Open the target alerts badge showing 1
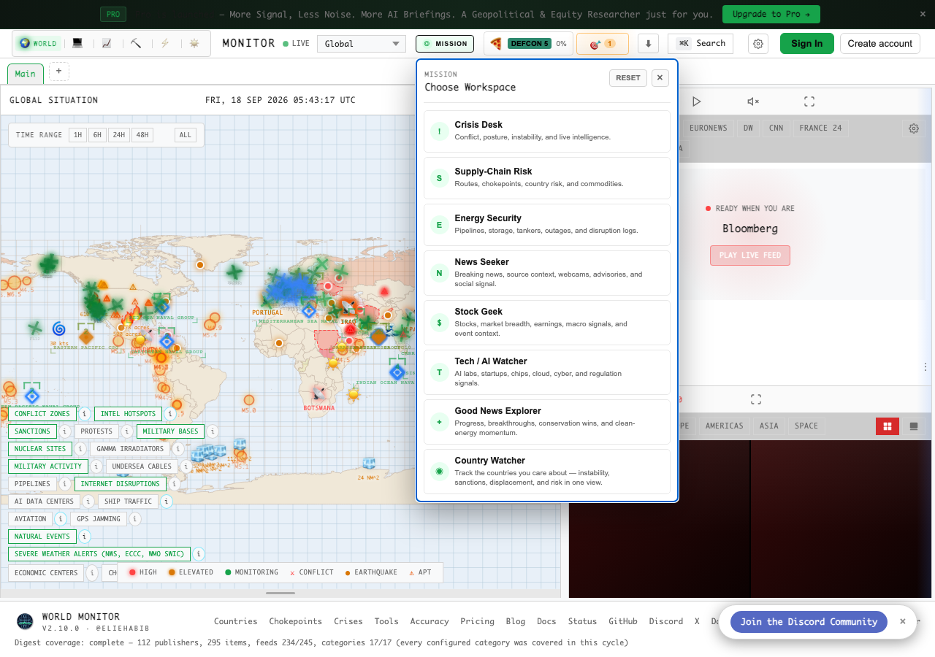The image size is (935, 657). 603,44
